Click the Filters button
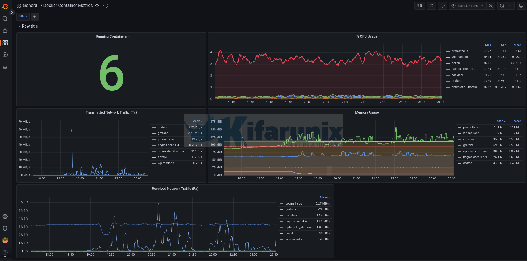 (x=23, y=16)
